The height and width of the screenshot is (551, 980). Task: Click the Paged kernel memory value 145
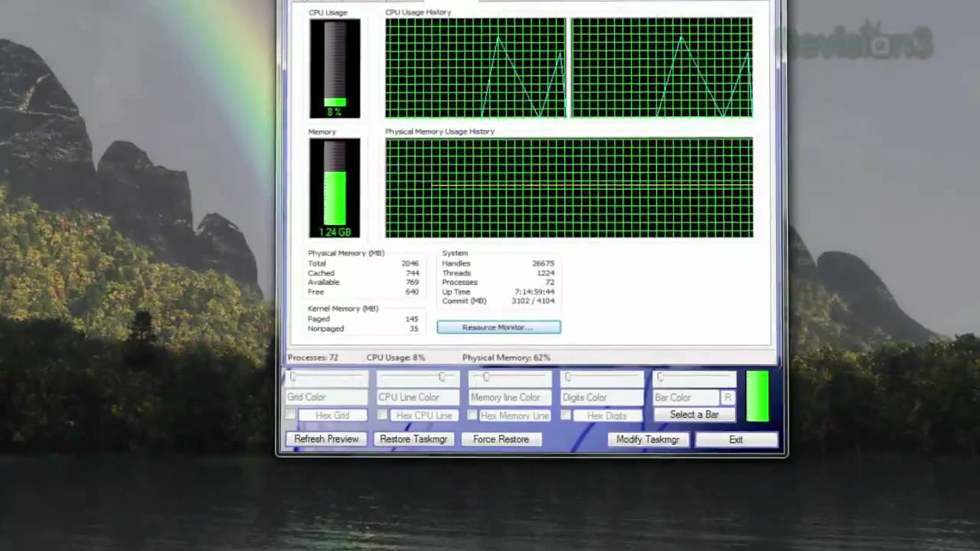click(412, 319)
